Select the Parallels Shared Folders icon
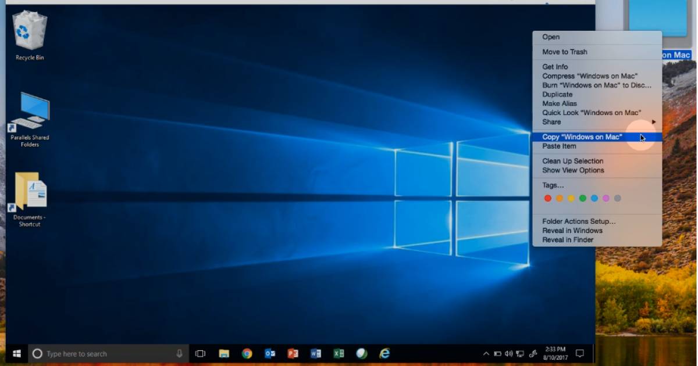 pyautogui.click(x=30, y=119)
